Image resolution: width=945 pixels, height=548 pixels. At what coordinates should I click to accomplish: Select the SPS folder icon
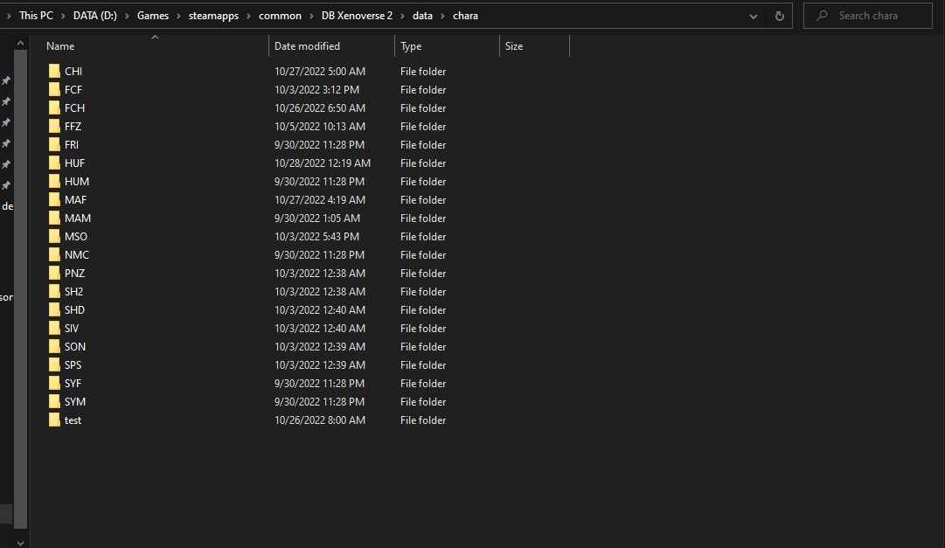(x=54, y=365)
